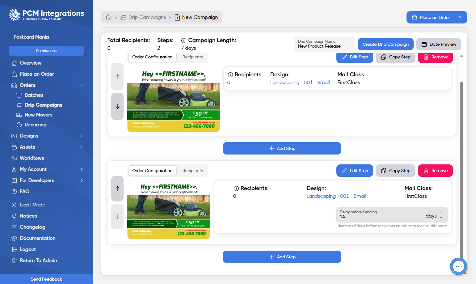
Task: Open Place an Order dropdown arrow
Action: 461,17
